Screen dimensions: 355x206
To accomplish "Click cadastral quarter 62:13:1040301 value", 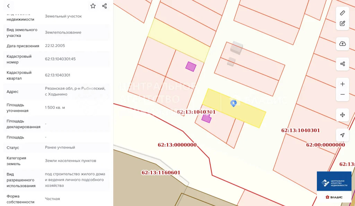I will 58,75.
